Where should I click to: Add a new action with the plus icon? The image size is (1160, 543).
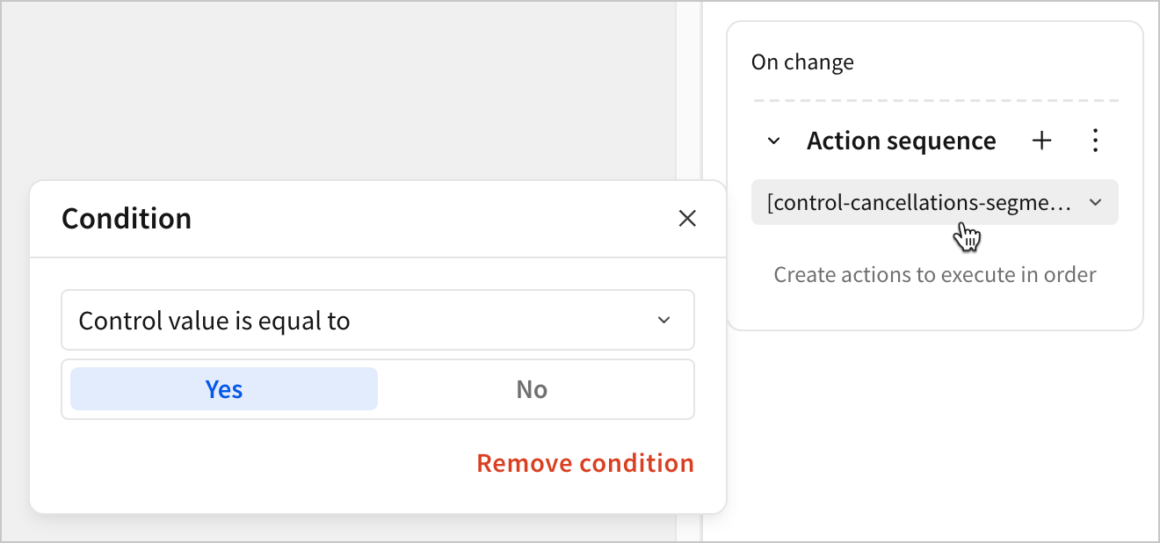1041,141
